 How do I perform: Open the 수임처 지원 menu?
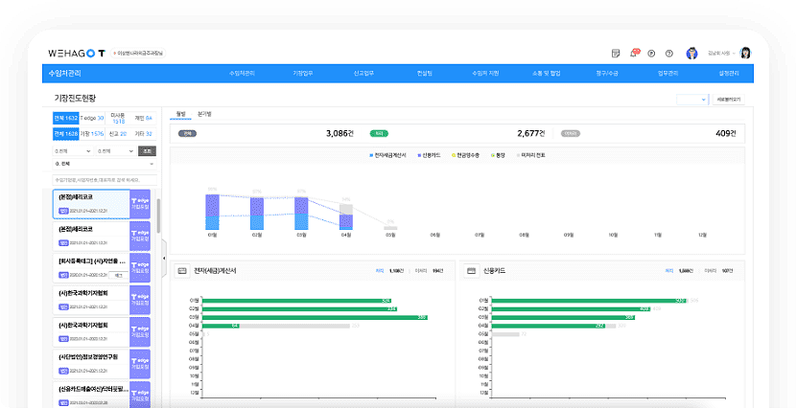485,74
